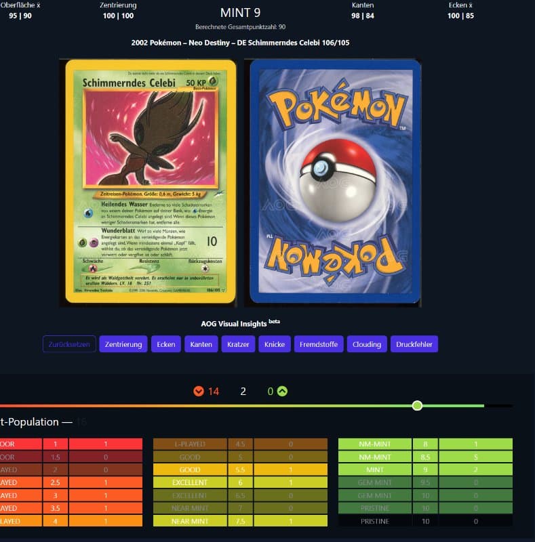The image size is (535, 542).
Task: Click the NM-MINT 8 population row
Action: click(x=425, y=444)
